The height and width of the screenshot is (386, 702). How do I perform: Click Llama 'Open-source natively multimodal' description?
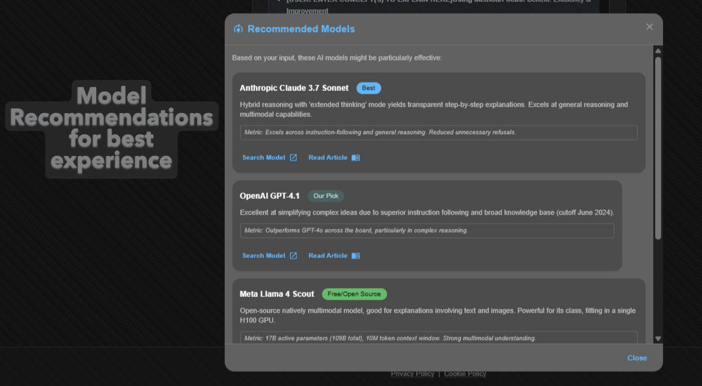tap(438, 315)
